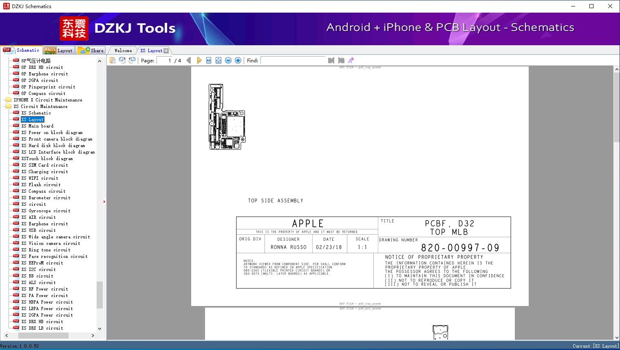Viewport: 620px width, 350px height.
Task: Click the copy pages toolbar icon
Action: [113, 60]
